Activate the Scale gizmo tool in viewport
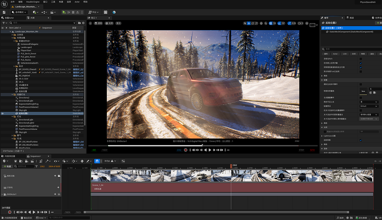 click(x=257, y=23)
